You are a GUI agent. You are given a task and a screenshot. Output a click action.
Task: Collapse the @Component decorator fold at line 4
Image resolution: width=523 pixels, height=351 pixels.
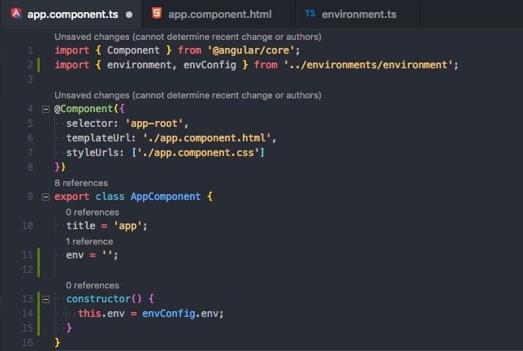coord(46,109)
